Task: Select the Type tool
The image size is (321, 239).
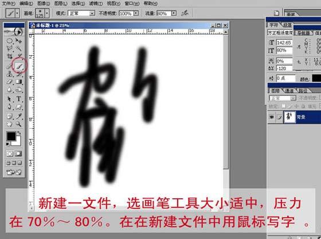Action: [18, 99]
